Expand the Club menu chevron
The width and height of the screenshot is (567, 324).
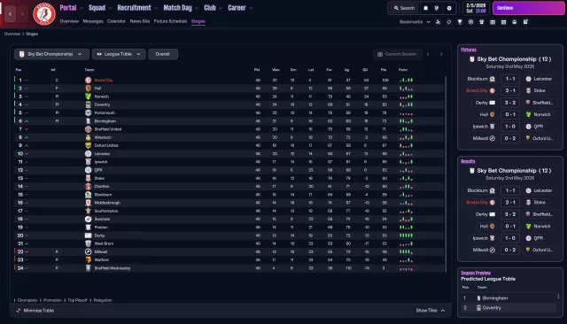tap(221, 8)
